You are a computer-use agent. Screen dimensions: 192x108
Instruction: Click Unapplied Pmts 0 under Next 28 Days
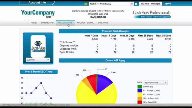[152, 49]
